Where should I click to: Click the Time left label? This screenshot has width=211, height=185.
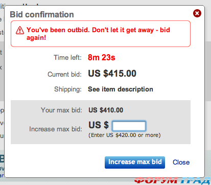coord(67,58)
